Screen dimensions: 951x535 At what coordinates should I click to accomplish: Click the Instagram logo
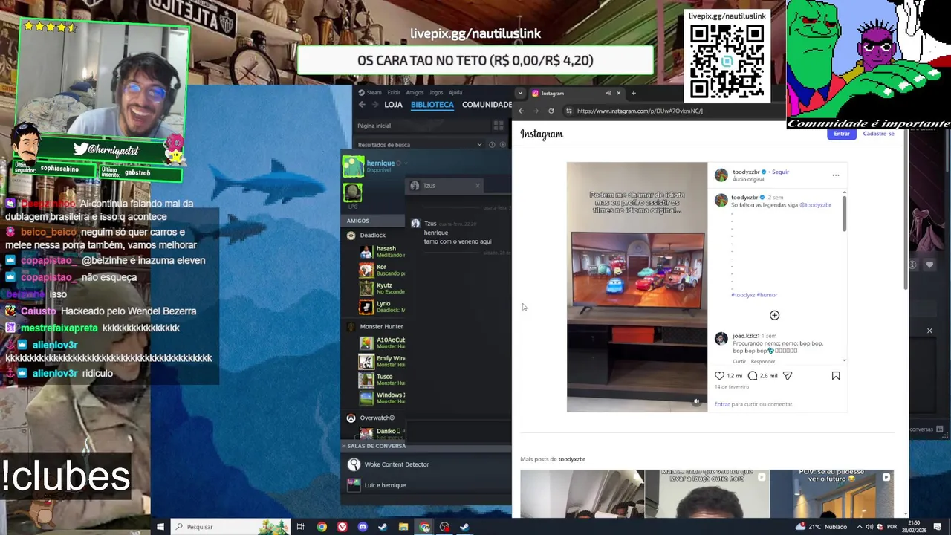point(542,134)
